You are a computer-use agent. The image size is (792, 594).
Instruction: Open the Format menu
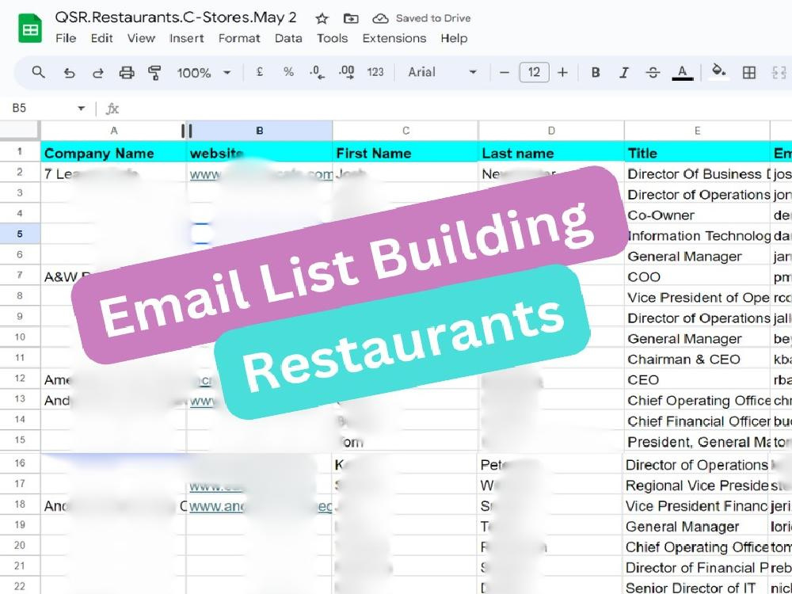click(x=239, y=38)
